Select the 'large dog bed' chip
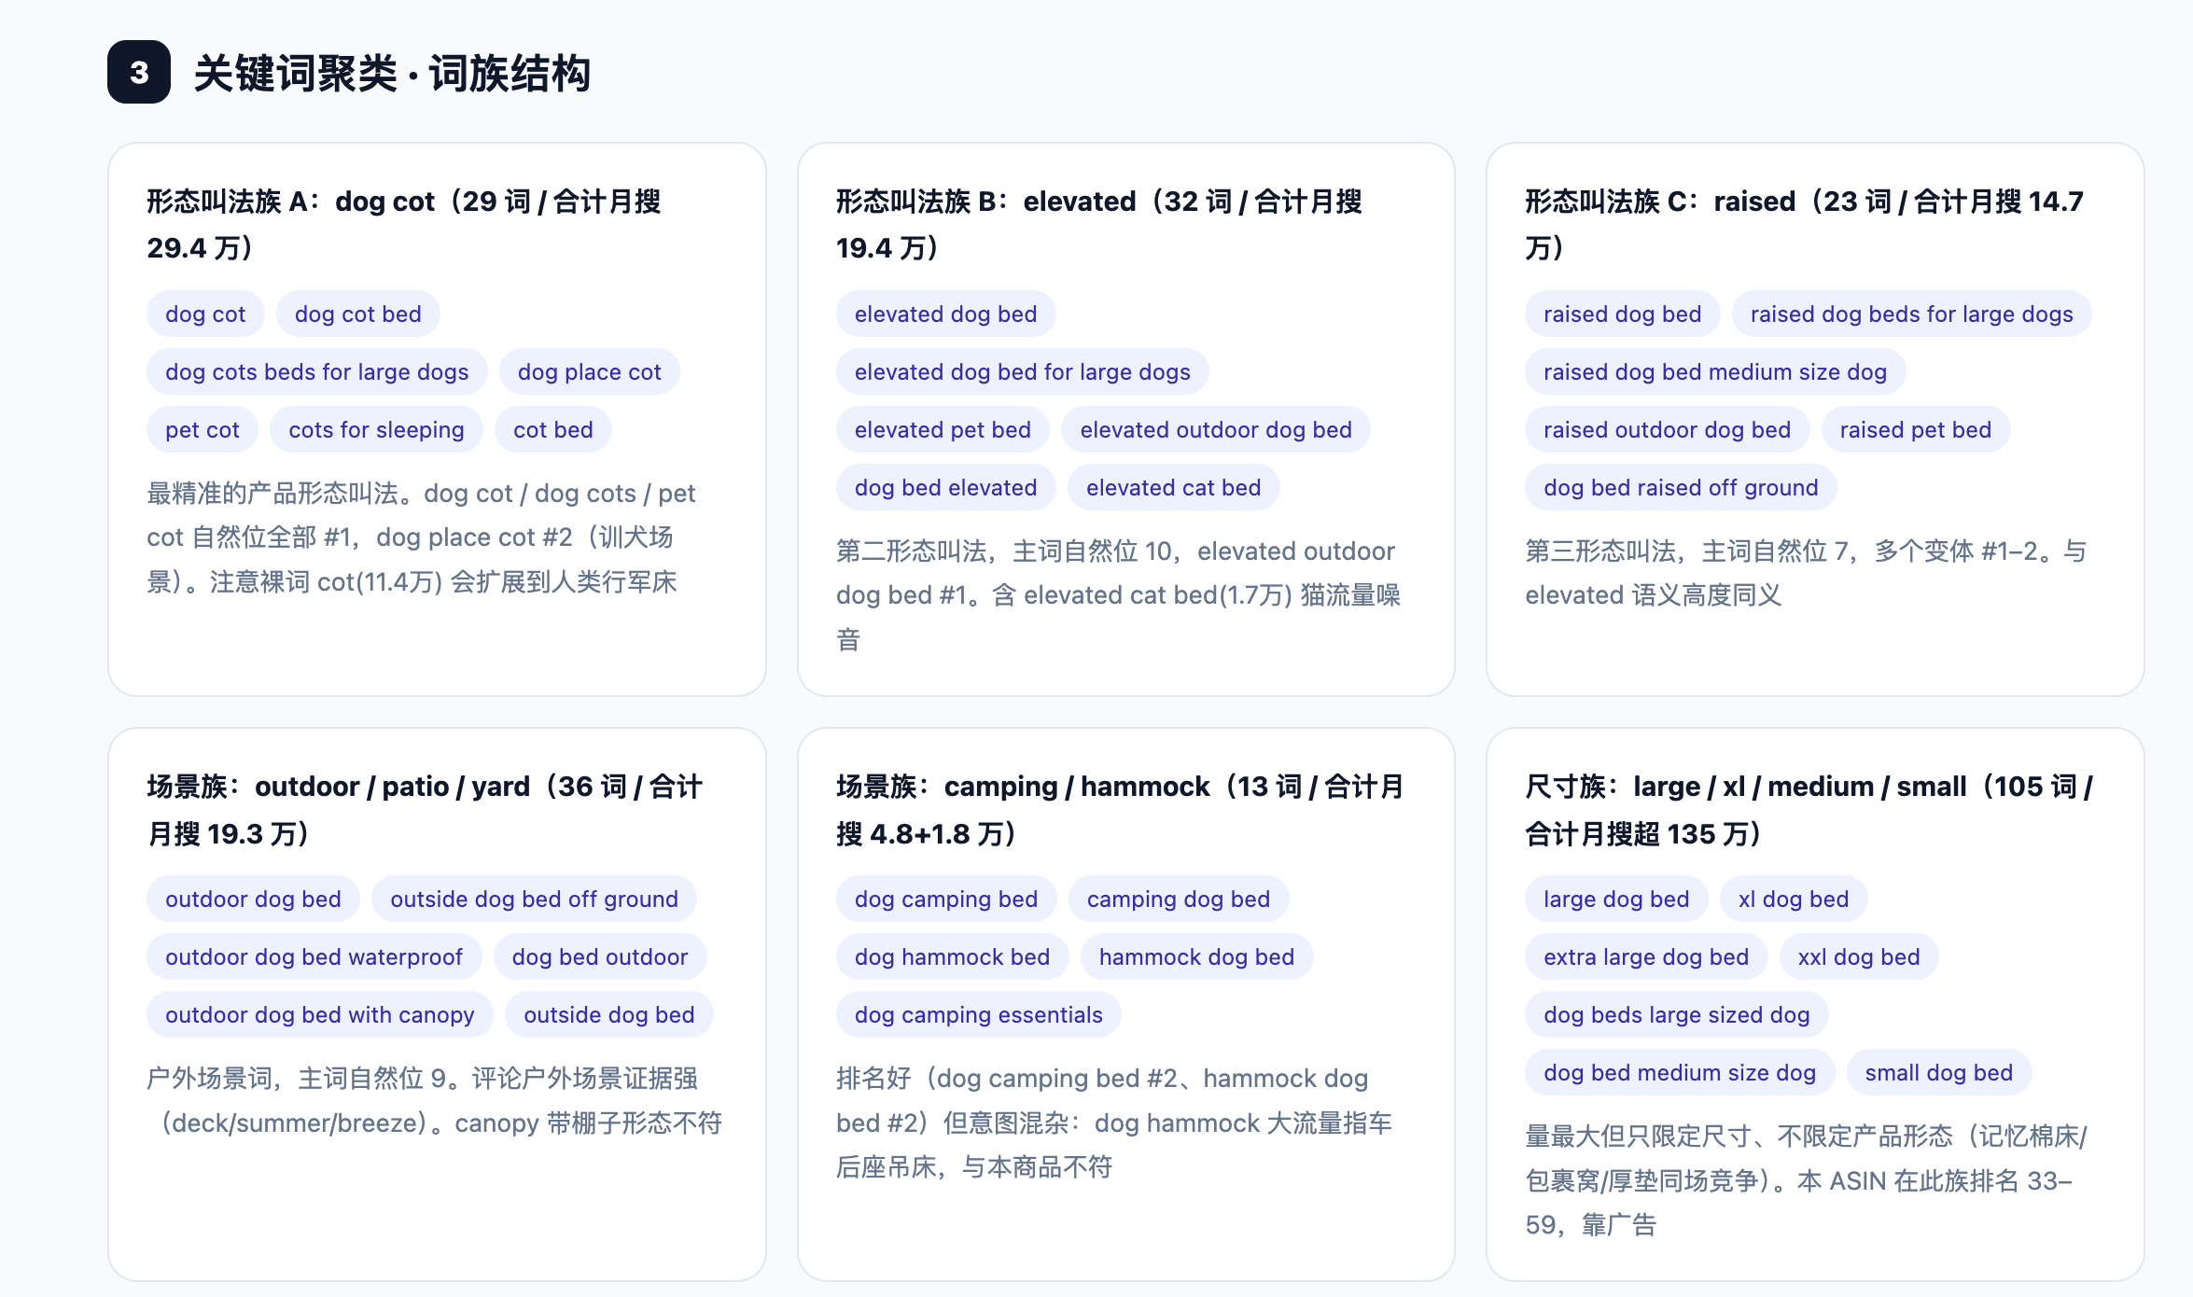2193x1297 pixels. coord(1617,900)
